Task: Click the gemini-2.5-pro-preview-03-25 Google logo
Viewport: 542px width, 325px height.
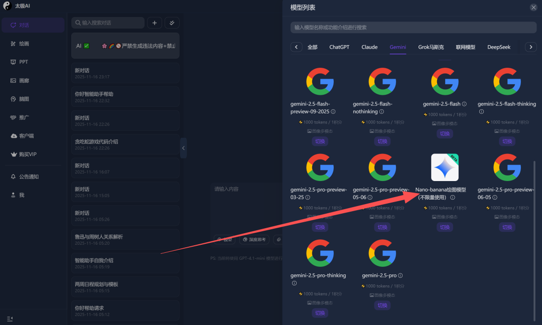Action: (x=320, y=168)
